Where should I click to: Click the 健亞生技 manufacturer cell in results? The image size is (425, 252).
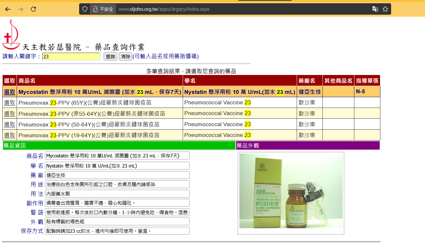tap(310, 92)
